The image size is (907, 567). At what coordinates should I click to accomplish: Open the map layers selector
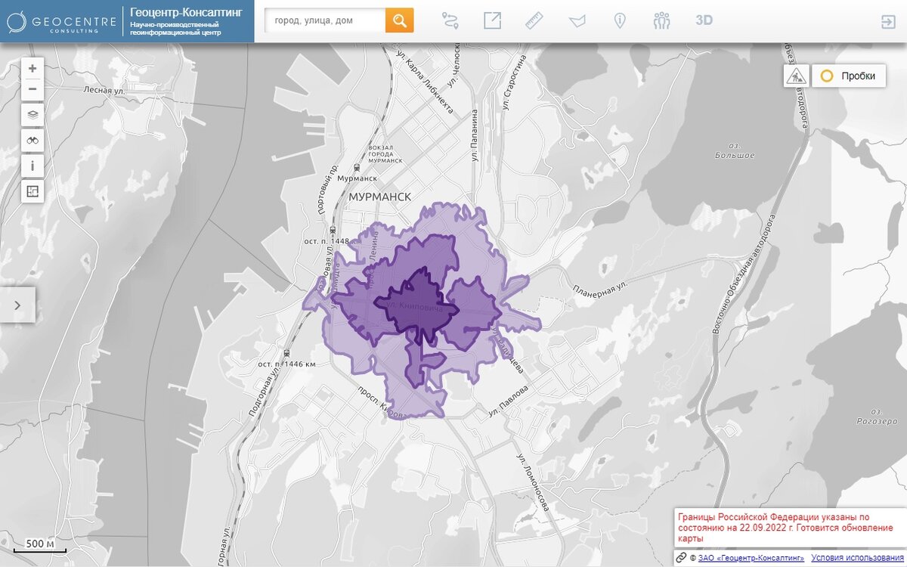coord(33,115)
